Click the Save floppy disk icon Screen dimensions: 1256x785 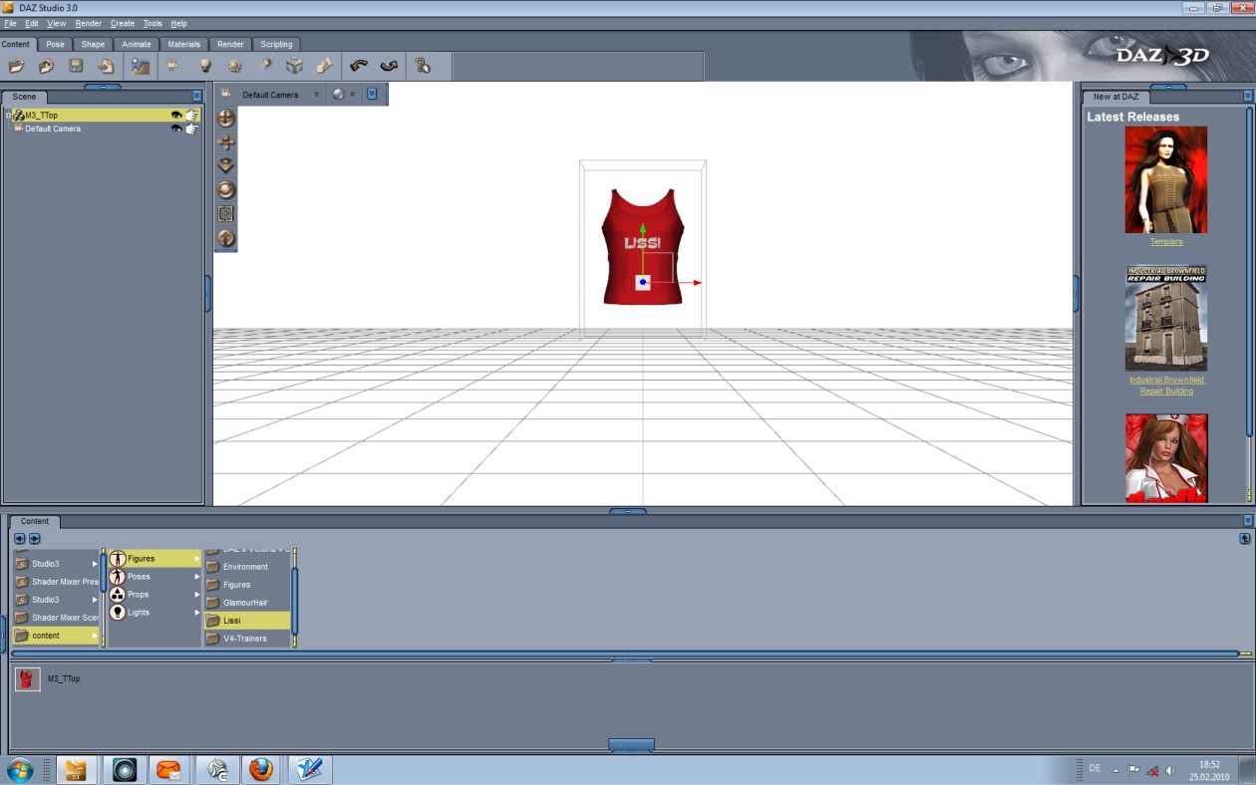coord(76,67)
